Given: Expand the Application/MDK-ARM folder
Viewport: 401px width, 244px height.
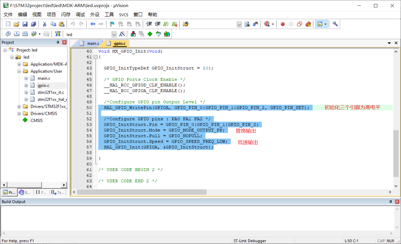Looking at the screenshot, I should click(19, 64).
